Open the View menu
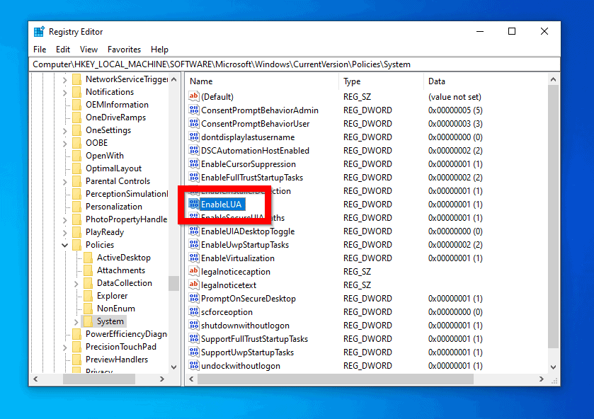This screenshot has width=594, height=419. 88,49
